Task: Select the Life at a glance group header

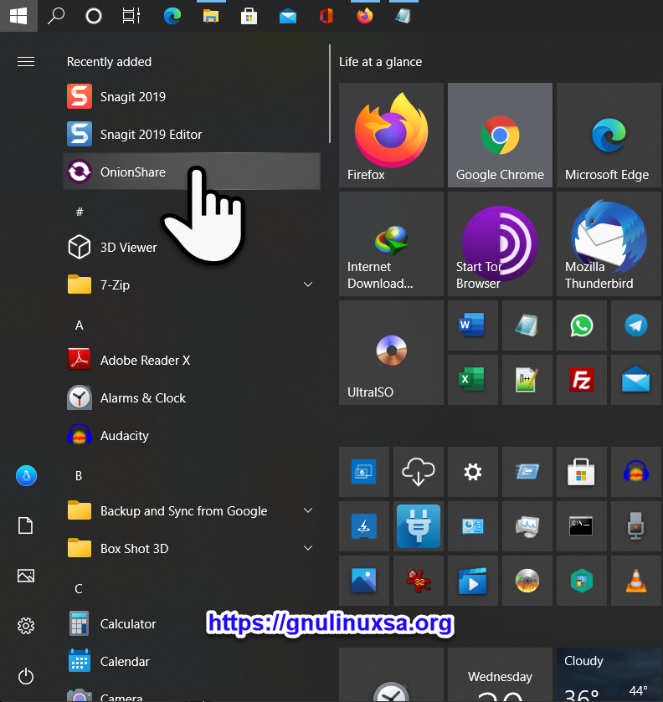Action: coord(380,61)
